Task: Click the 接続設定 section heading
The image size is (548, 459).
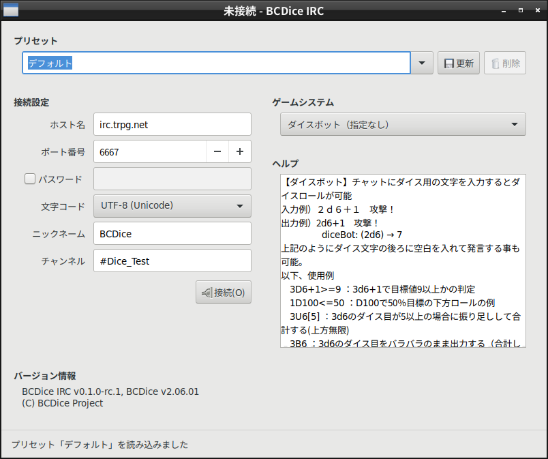Action: coord(31,102)
